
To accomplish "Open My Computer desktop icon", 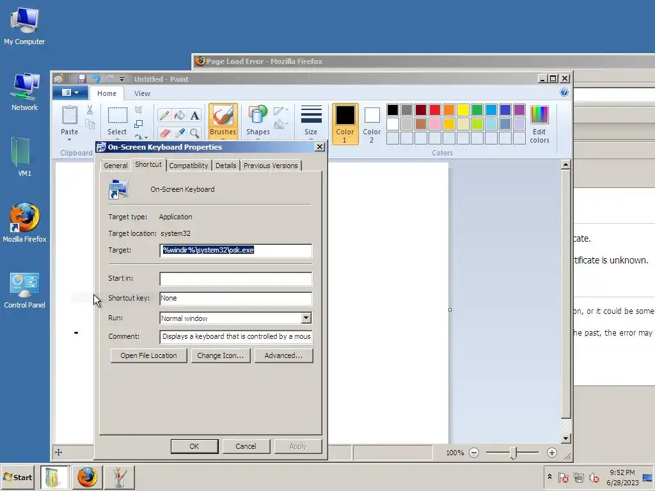I will [x=24, y=26].
